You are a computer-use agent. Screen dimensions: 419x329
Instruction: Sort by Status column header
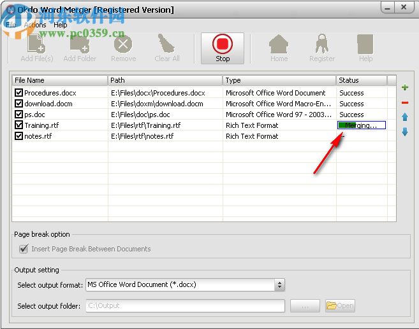coord(362,80)
